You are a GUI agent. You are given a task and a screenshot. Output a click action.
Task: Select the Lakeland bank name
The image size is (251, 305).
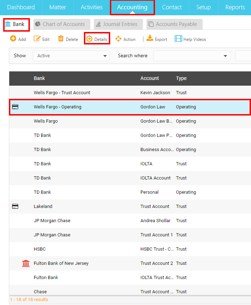pos(43,206)
